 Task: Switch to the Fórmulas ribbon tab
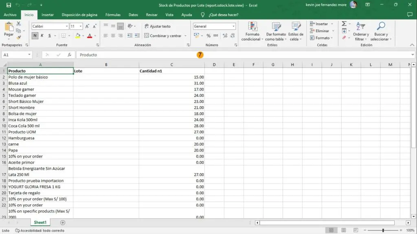tap(113, 15)
